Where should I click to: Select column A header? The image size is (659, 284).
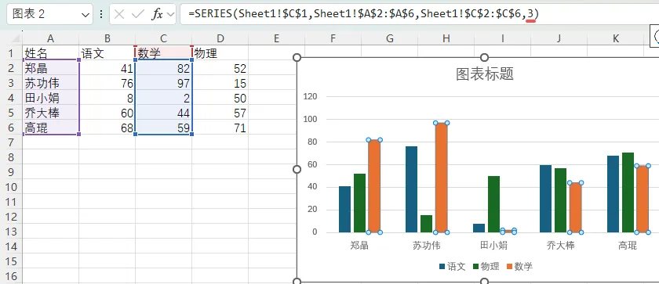50,39
